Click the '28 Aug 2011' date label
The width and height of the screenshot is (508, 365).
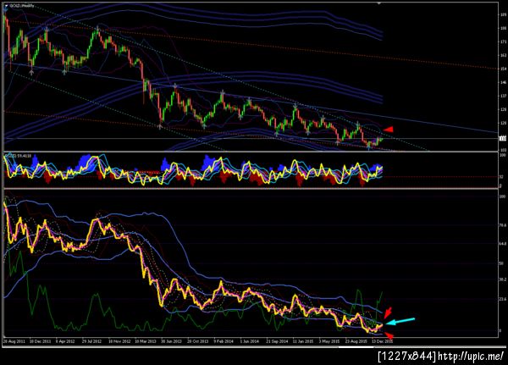tap(14, 341)
